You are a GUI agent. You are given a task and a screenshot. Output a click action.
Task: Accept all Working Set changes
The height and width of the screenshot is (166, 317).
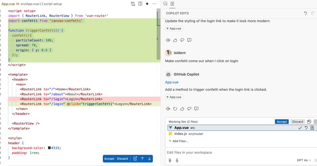click(x=282, y=122)
